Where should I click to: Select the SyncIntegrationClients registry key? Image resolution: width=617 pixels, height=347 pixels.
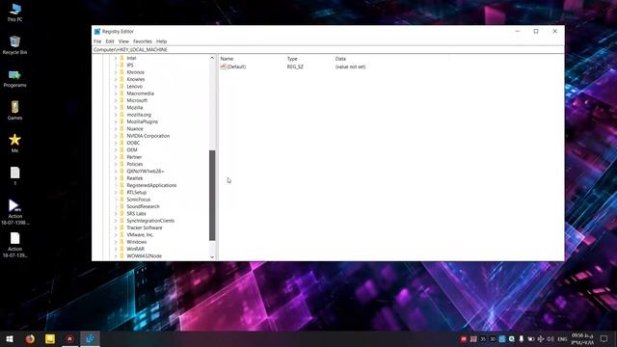tap(150, 221)
